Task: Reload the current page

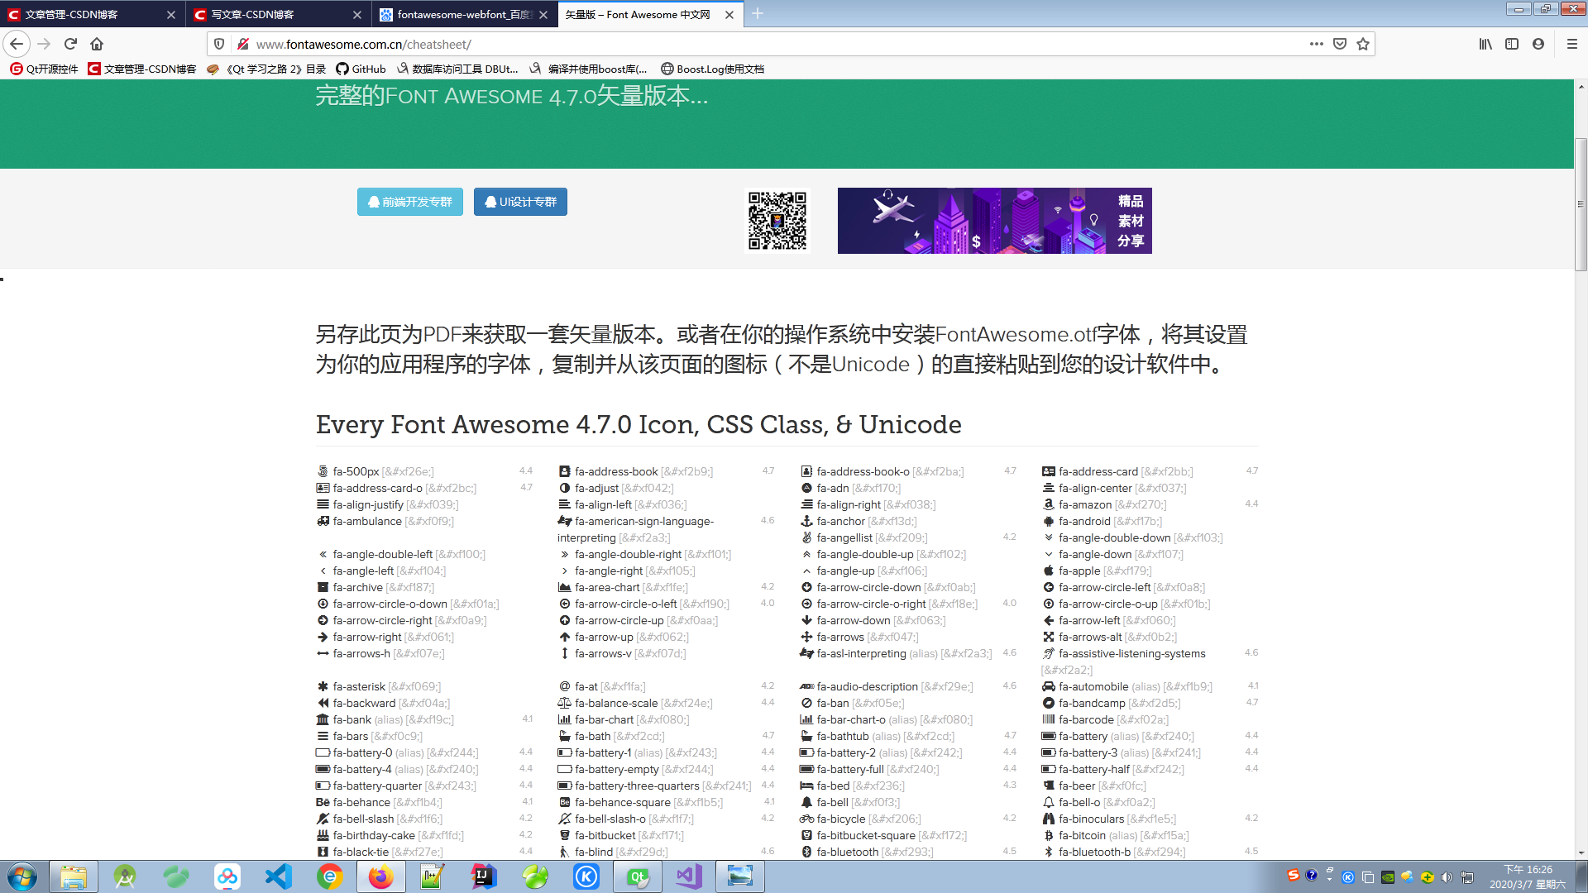Action: click(69, 44)
